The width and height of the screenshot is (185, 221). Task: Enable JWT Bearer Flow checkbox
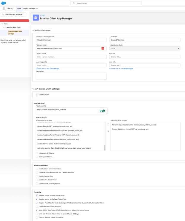[x=37, y=180]
